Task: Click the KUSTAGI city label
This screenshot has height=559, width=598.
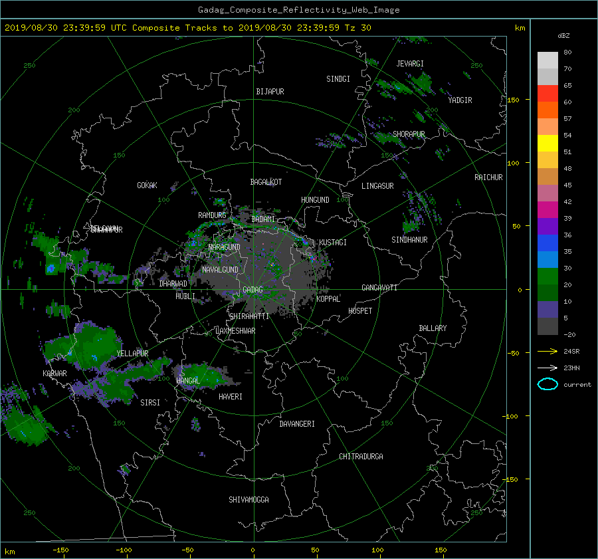Action: (333, 243)
